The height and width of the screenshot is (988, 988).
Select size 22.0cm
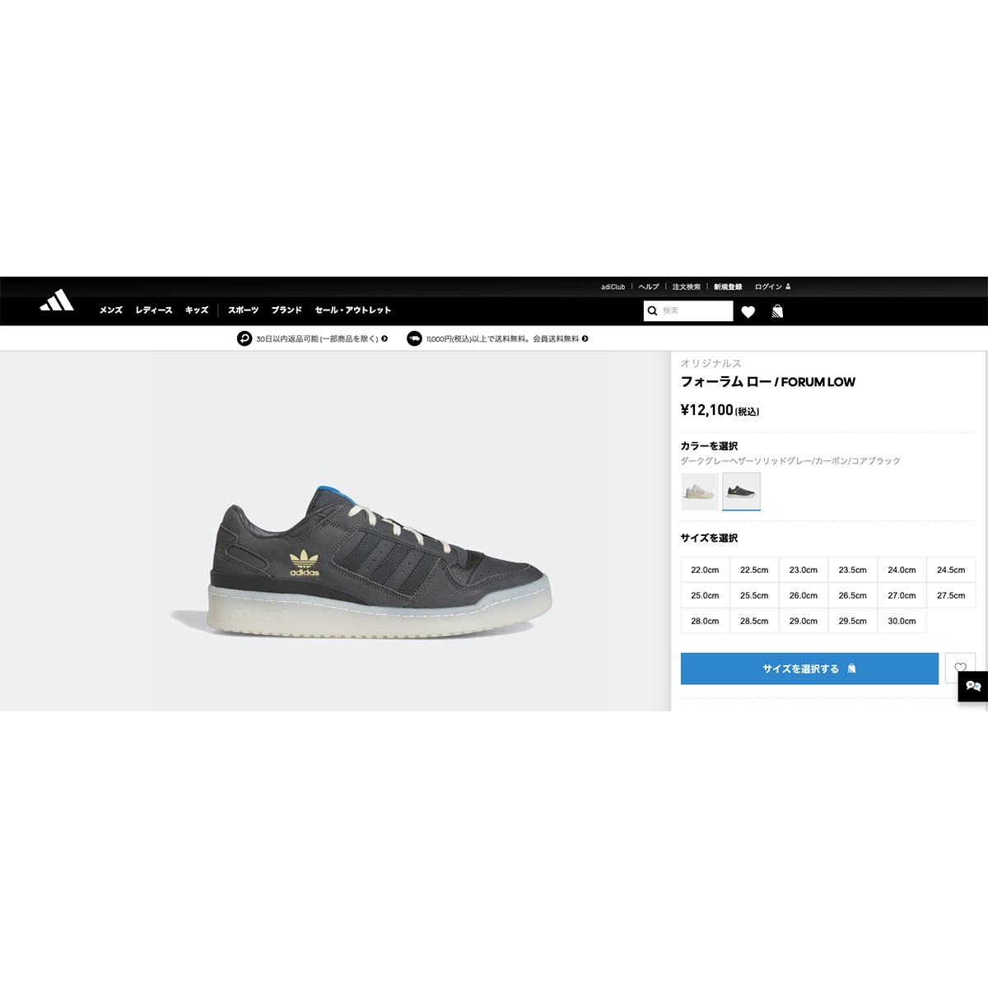(705, 570)
